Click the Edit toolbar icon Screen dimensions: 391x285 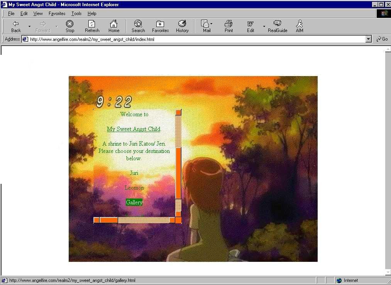click(x=251, y=26)
